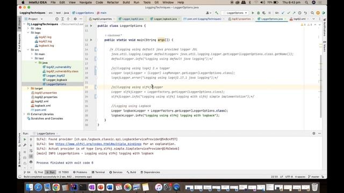Select logback.xml in project tree

(42, 106)
